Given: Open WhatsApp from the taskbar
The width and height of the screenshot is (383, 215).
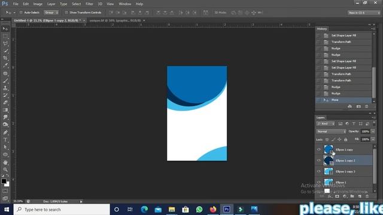Looking at the screenshot, I should pos(199,210).
